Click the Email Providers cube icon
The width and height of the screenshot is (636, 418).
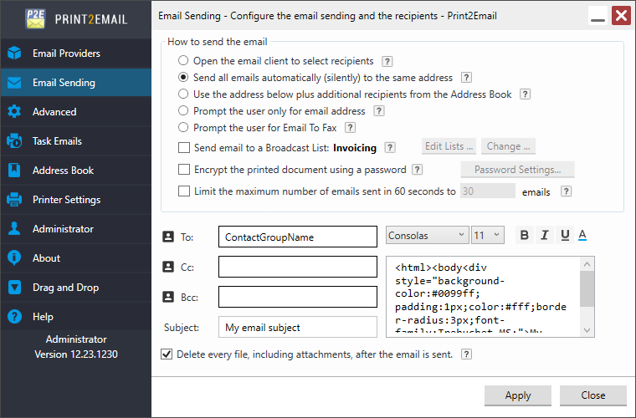pos(14,53)
